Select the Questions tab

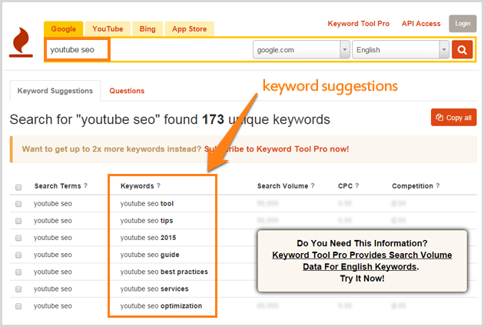point(127,91)
